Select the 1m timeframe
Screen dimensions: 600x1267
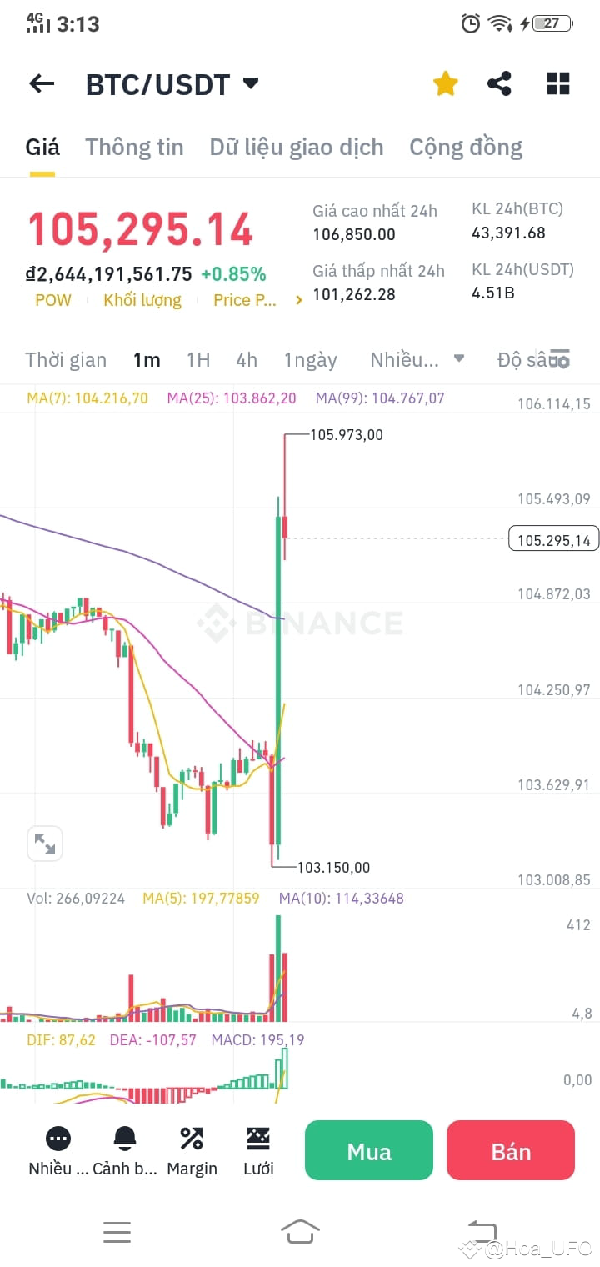coord(147,360)
